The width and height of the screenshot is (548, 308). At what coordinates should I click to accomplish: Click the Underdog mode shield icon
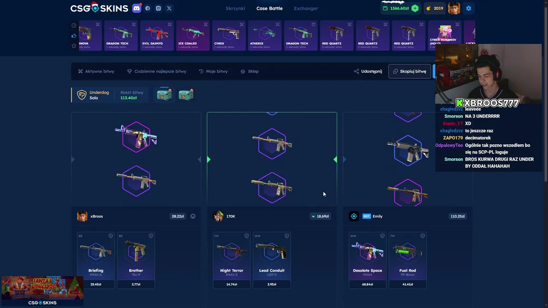[82, 95]
